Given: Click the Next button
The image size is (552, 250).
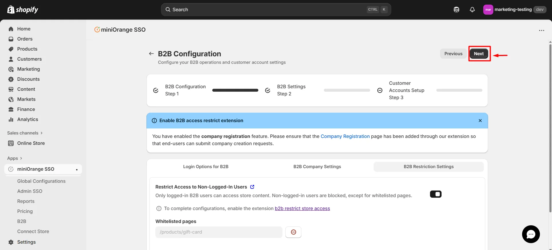Looking at the screenshot, I should [479, 53].
